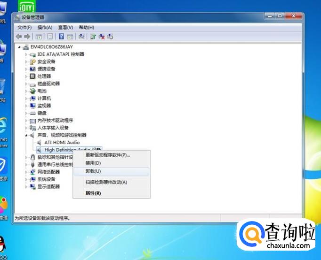This screenshot has width=321, height=260.
Task: Choose 卸载(U) from the context menu
Action: pos(93,171)
